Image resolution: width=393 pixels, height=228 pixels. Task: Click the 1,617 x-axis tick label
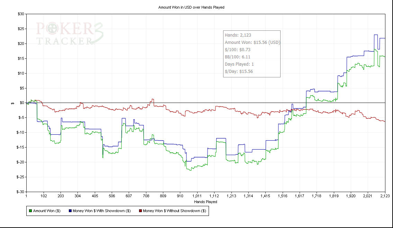pyautogui.click(x=300, y=196)
